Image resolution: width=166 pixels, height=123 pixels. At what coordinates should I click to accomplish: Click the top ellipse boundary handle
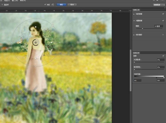click(x=36, y=19)
